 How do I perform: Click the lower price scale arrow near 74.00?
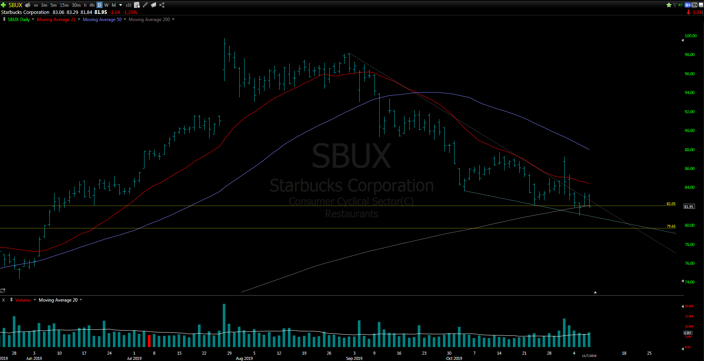point(683,281)
